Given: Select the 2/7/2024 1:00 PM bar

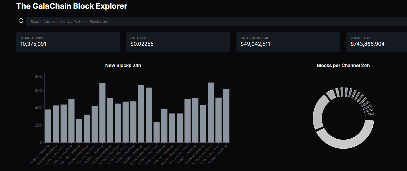Looking at the screenshot, I should (187, 120).
